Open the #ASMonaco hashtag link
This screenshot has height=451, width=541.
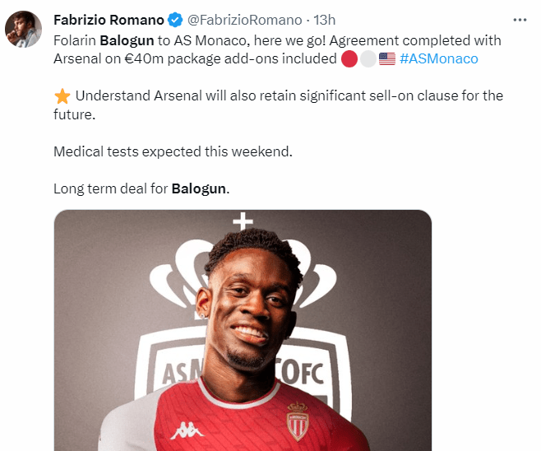tap(438, 58)
